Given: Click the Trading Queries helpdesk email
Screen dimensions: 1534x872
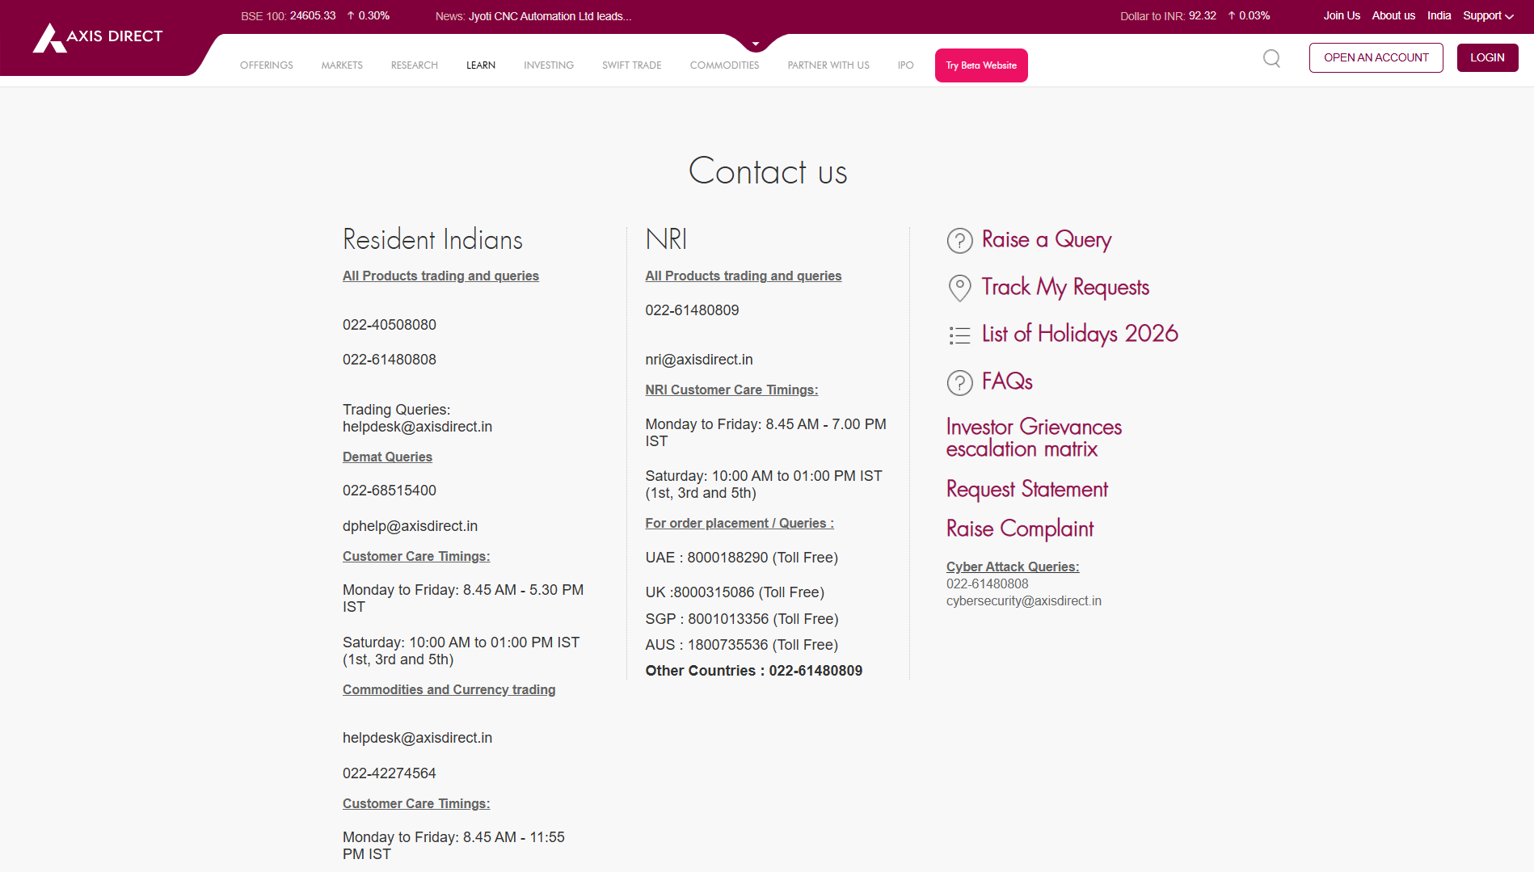Looking at the screenshot, I should click(x=417, y=427).
